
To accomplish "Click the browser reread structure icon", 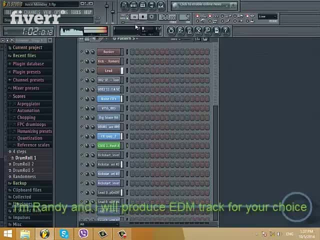I will tap(7, 40).
